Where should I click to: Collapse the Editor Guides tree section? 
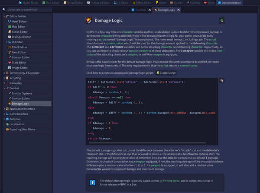[4, 16]
